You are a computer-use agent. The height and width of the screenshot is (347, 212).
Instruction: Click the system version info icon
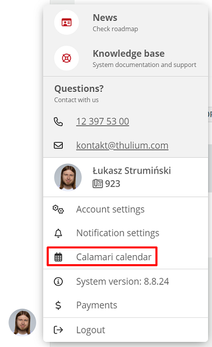[58, 282]
